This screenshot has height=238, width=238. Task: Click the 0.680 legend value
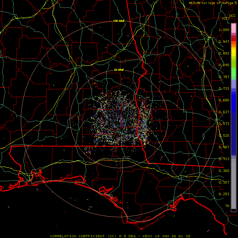coord(224,100)
